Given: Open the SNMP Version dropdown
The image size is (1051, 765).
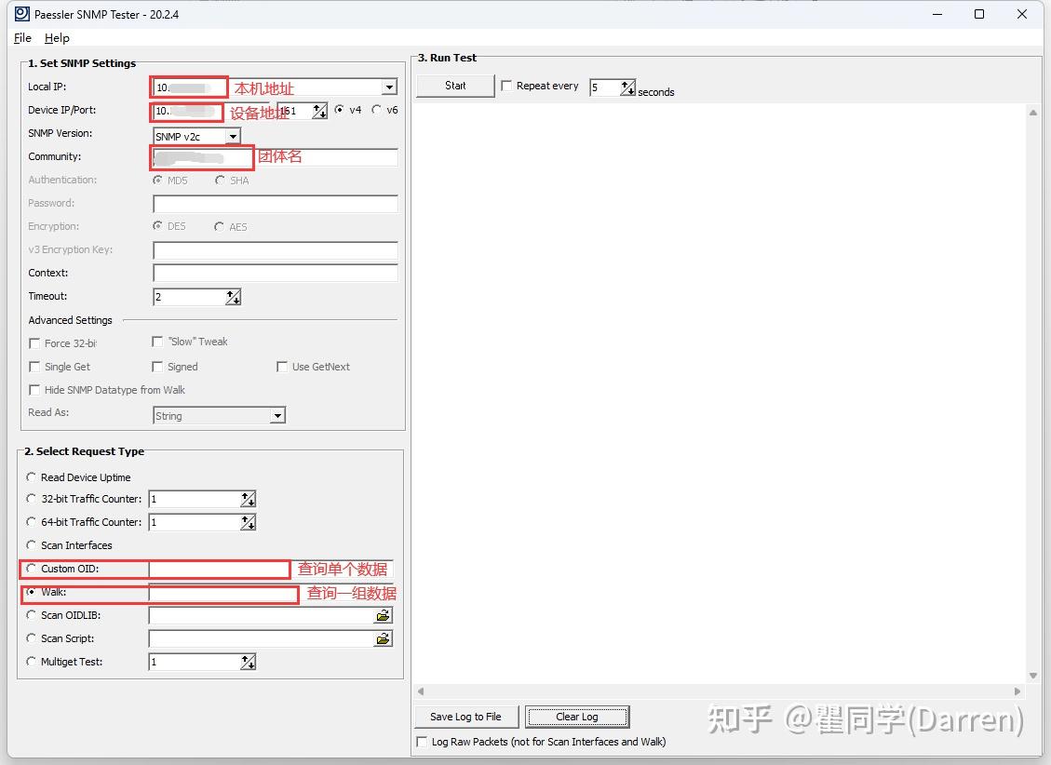Looking at the screenshot, I should [x=233, y=135].
